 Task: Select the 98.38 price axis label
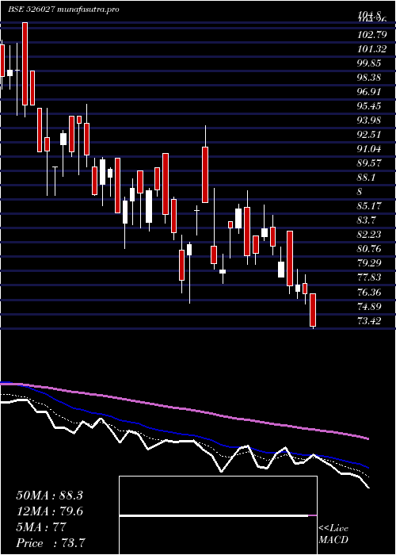[370, 78]
